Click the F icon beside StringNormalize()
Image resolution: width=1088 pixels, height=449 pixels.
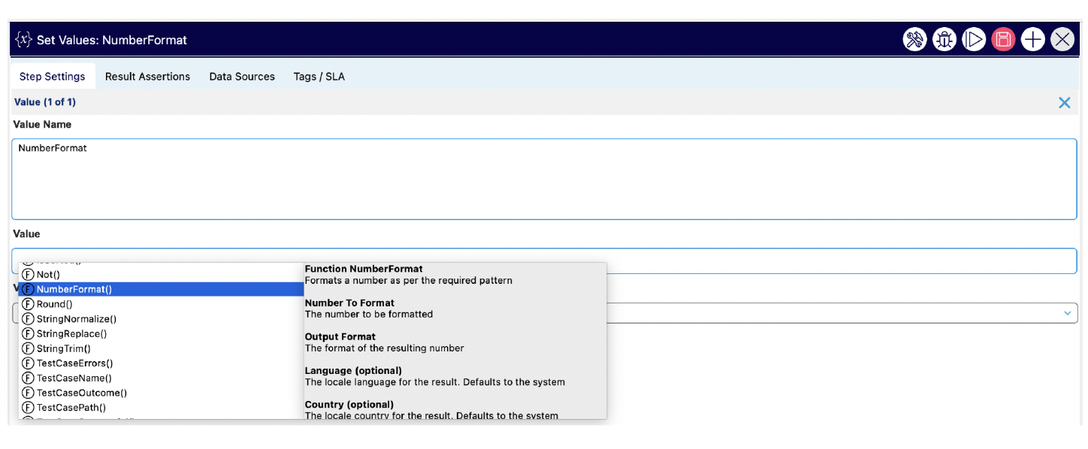[29, 319]
